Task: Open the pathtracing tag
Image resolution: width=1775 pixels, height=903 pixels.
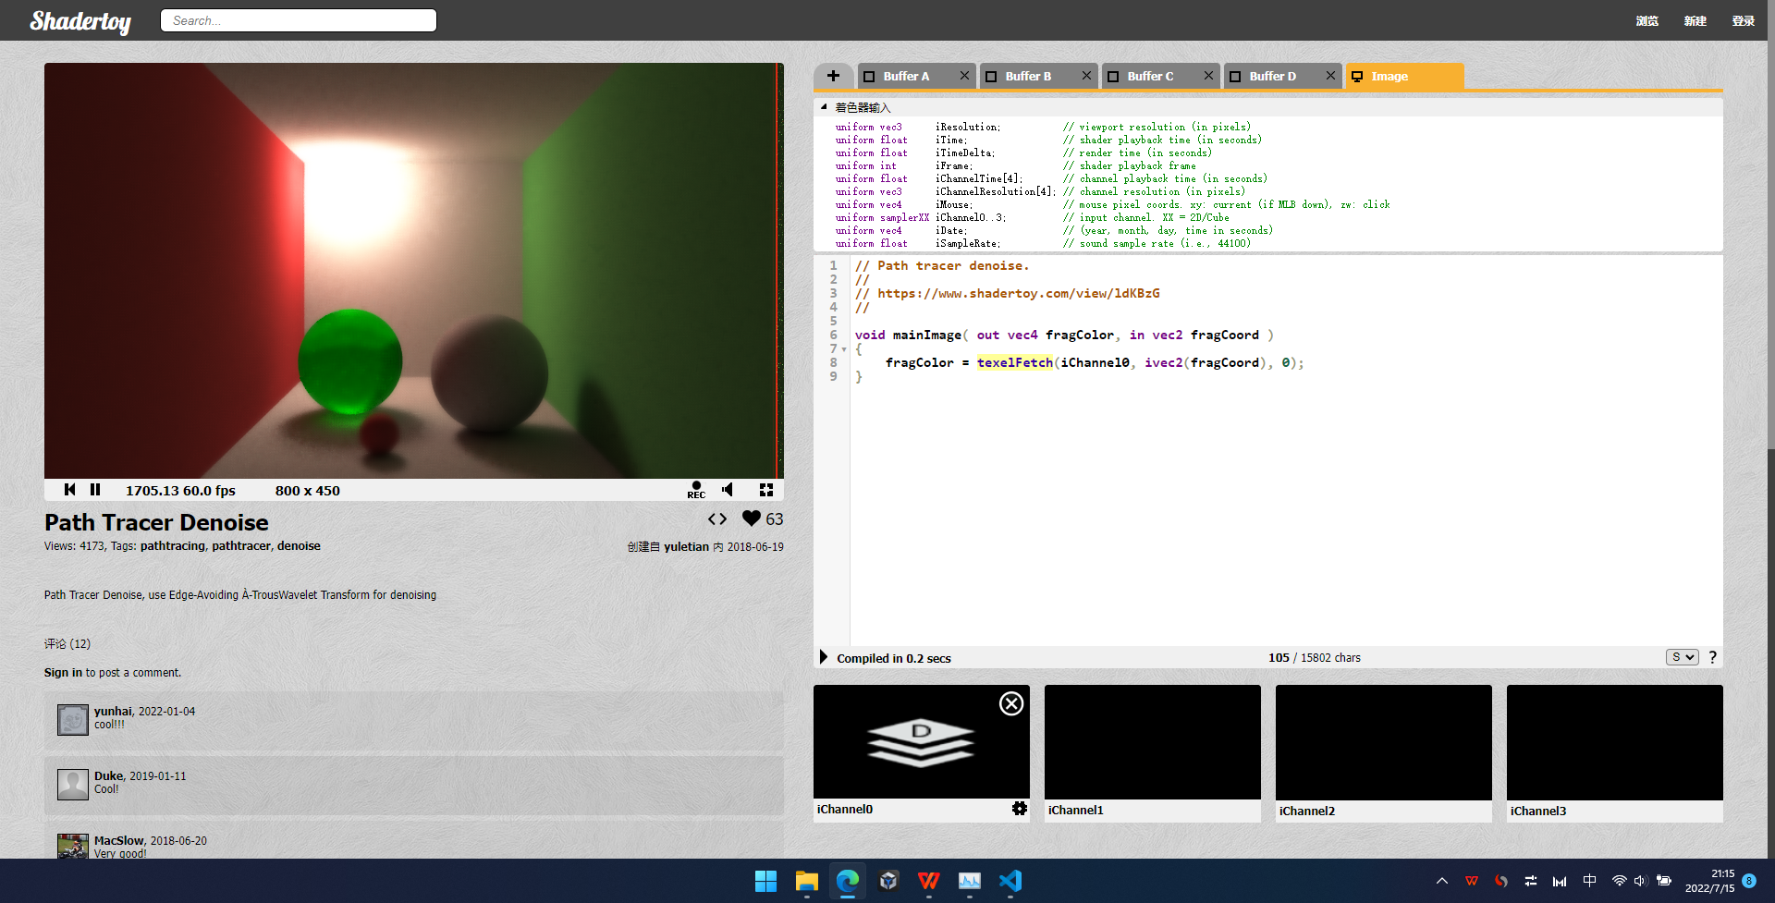Action: point(173,546)
